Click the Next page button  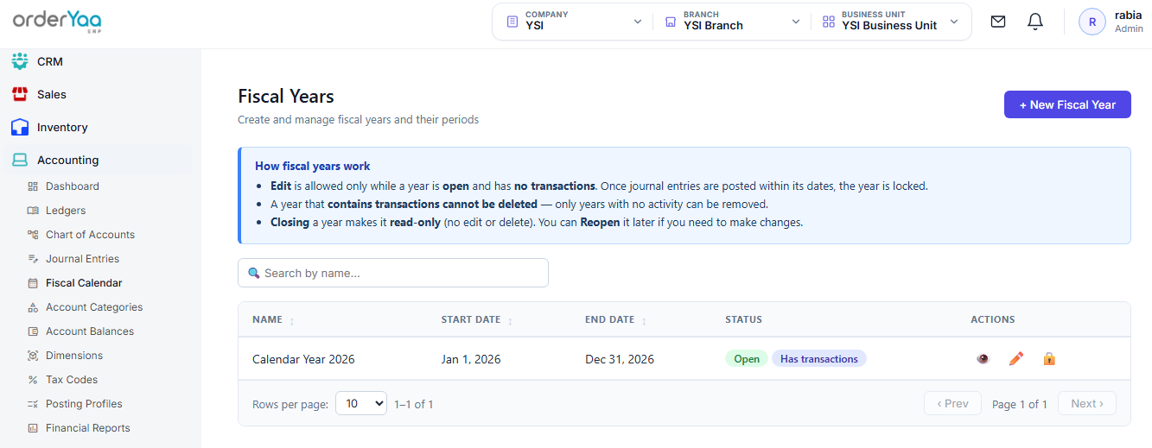coord(1087,403)
